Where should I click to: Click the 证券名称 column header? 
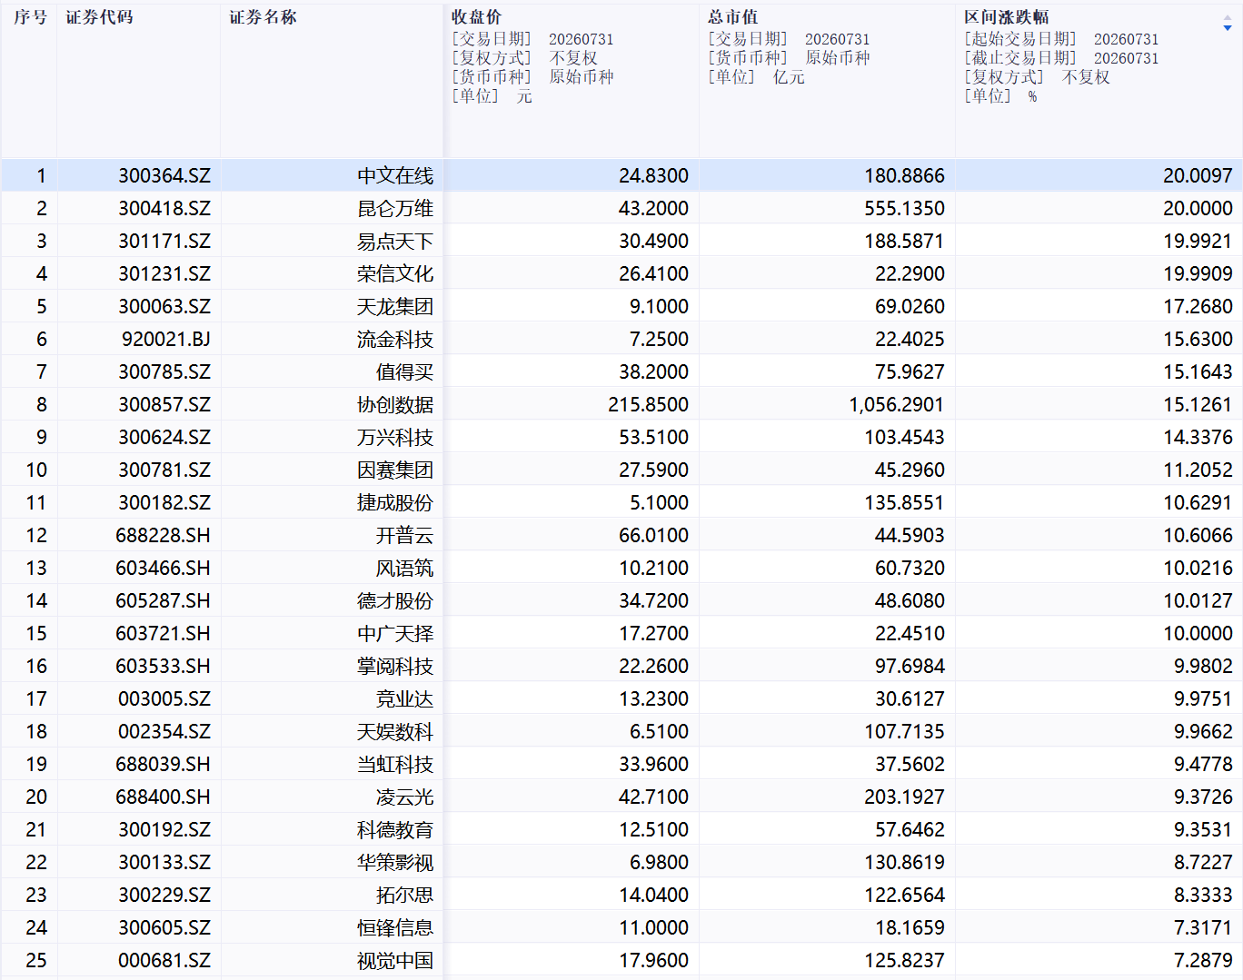coord(263,17)
